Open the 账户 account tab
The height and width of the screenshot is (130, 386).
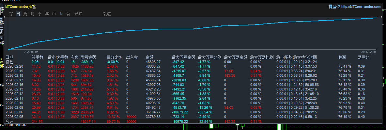[79, 14]
